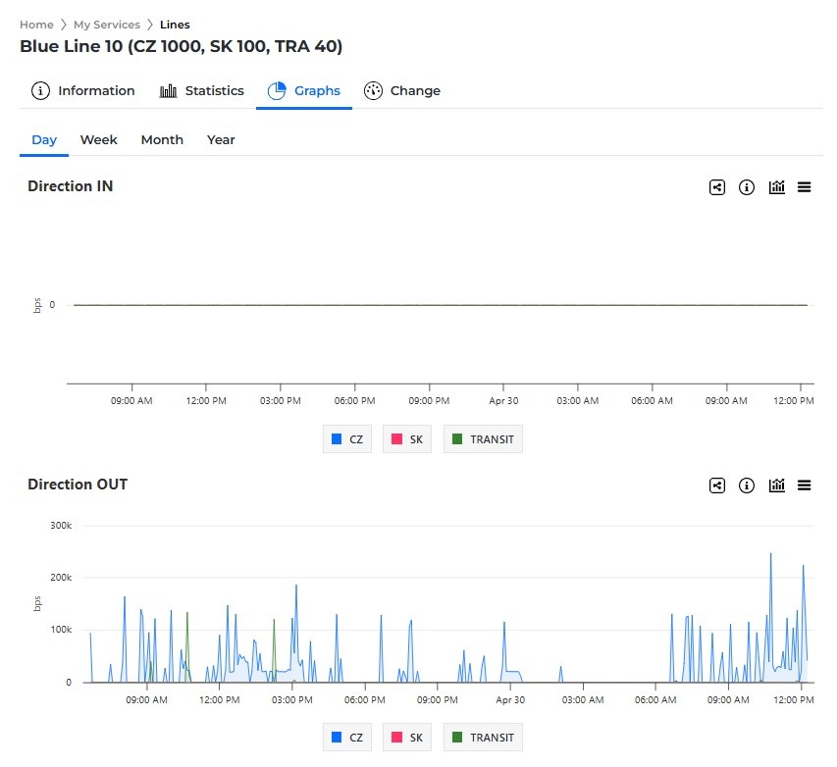This screenshot has width=837, height=767.
Task: Toggle SK series in Direction IN legend
Action: pyautogui.click(x=407, y=439)
